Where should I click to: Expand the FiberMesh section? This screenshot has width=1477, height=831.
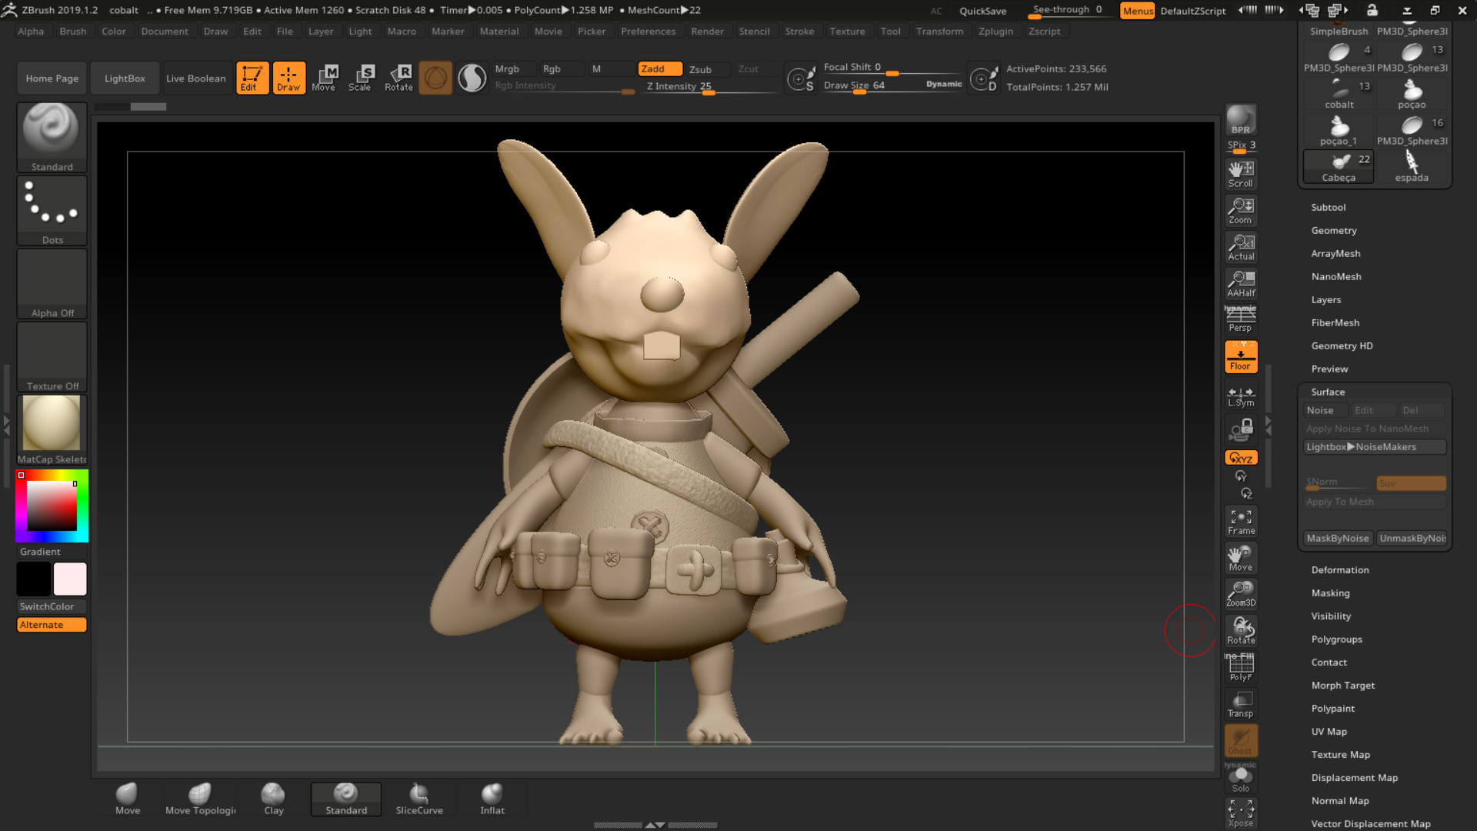tap(1335, 323)
